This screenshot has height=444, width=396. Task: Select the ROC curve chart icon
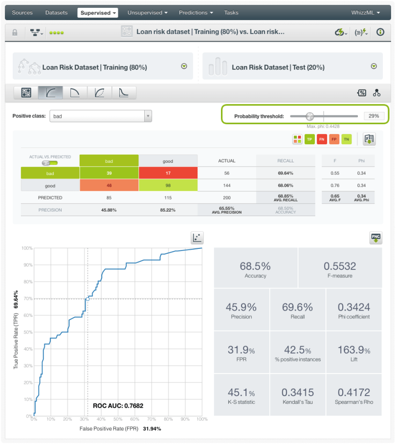[50, 92]
